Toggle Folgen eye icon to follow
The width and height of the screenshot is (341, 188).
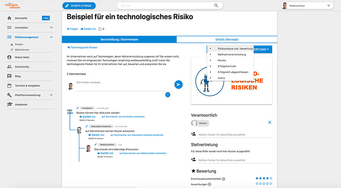[x=68, y=29]
